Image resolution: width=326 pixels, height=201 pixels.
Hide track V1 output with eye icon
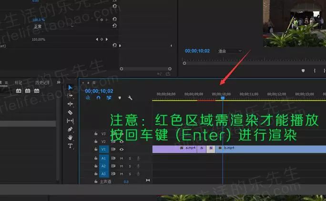122,149
